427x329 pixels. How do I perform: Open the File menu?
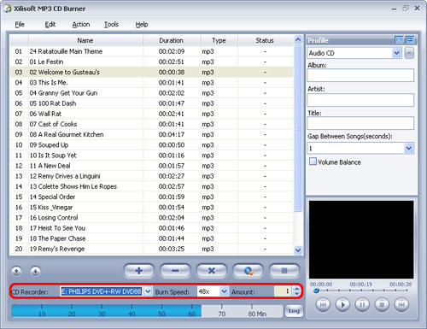pyautogui.click(x=20, y=25)
